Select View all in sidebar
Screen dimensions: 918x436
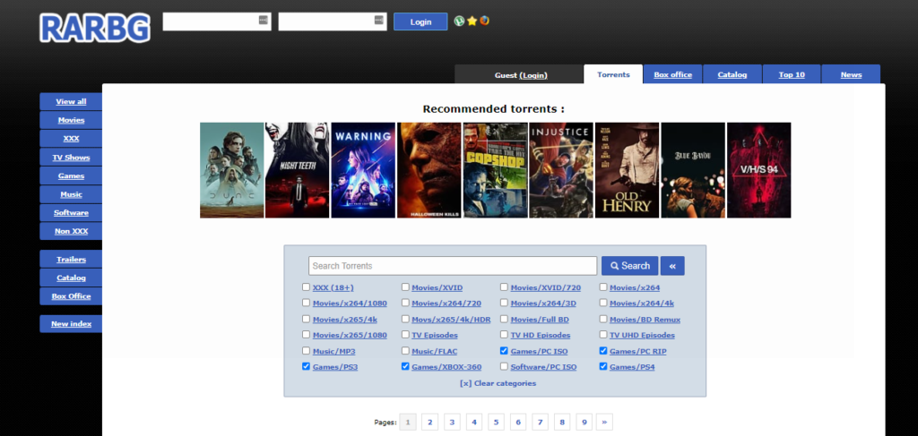click(x=71, y=101)
